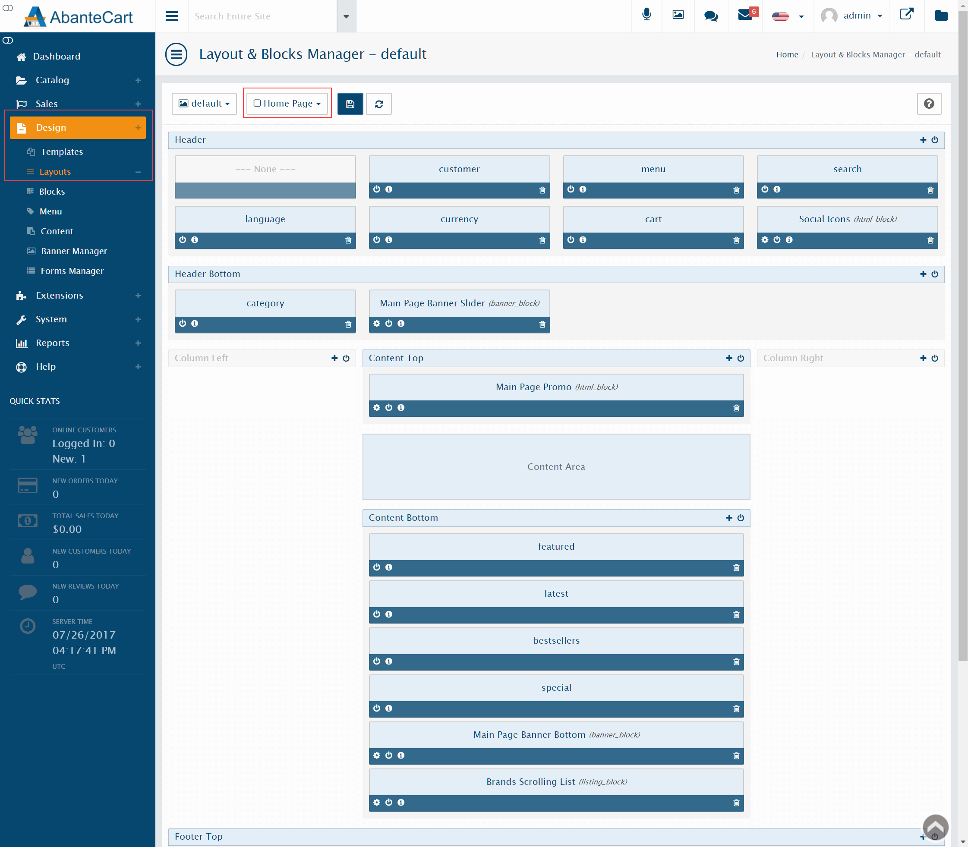Show info for the language block
Screen dimensions: 968x847
point(195,239)
